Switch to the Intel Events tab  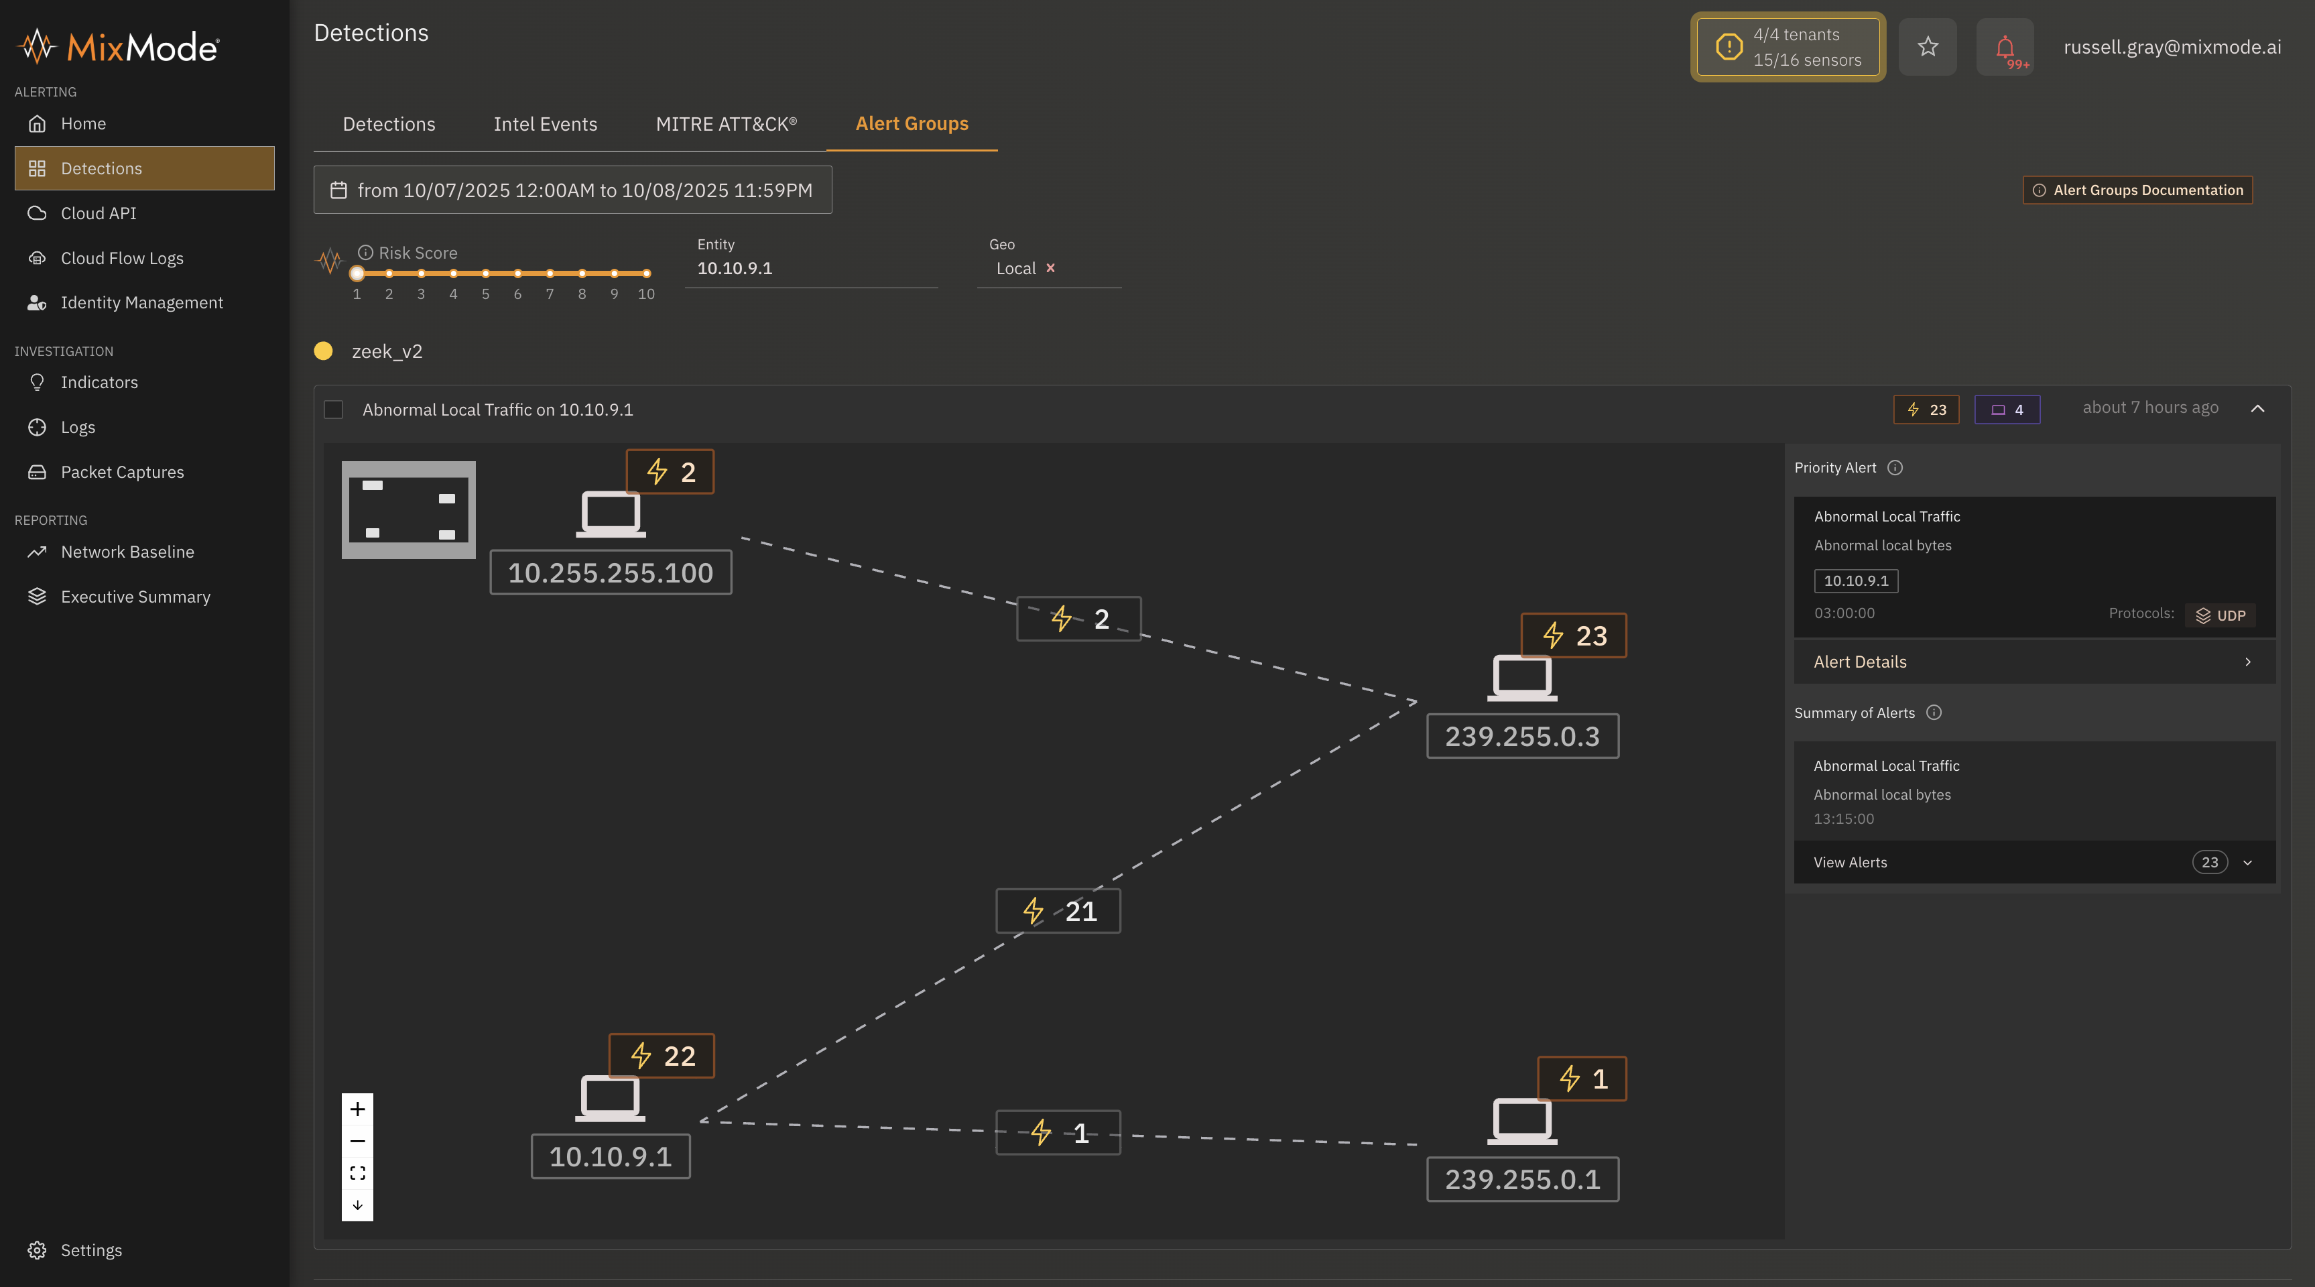[545, 124]
